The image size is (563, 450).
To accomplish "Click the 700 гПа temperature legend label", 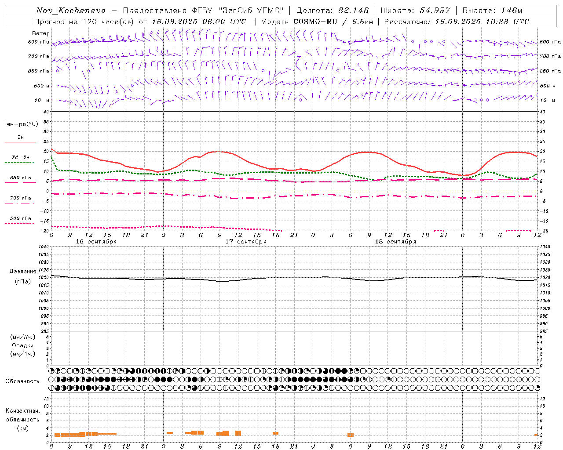I will (21, 198).
